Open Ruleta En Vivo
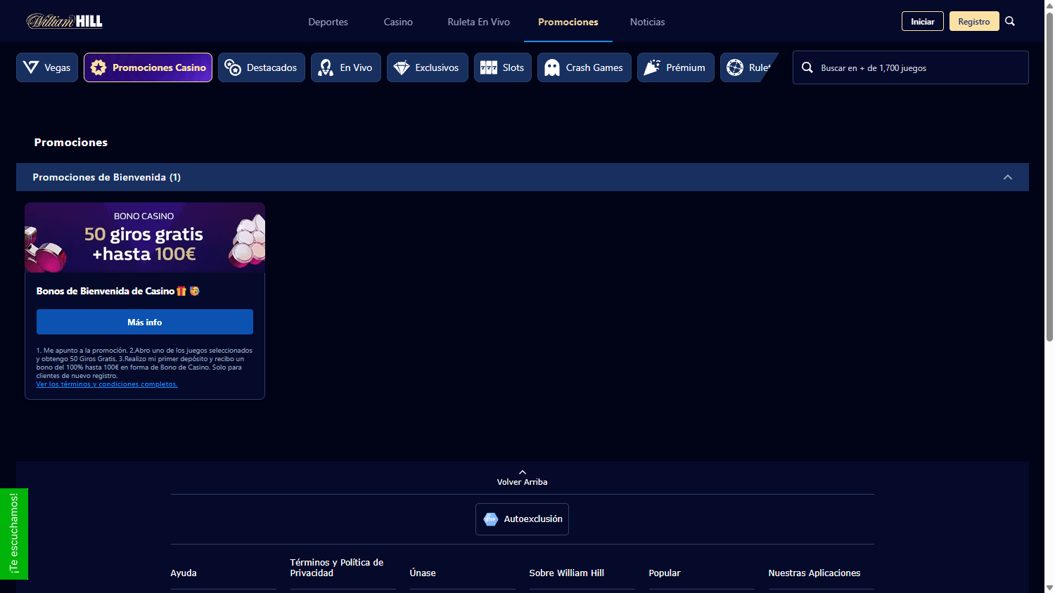 tap(479, 22)
